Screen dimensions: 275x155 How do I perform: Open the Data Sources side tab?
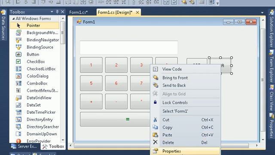[x=3, y=25]
